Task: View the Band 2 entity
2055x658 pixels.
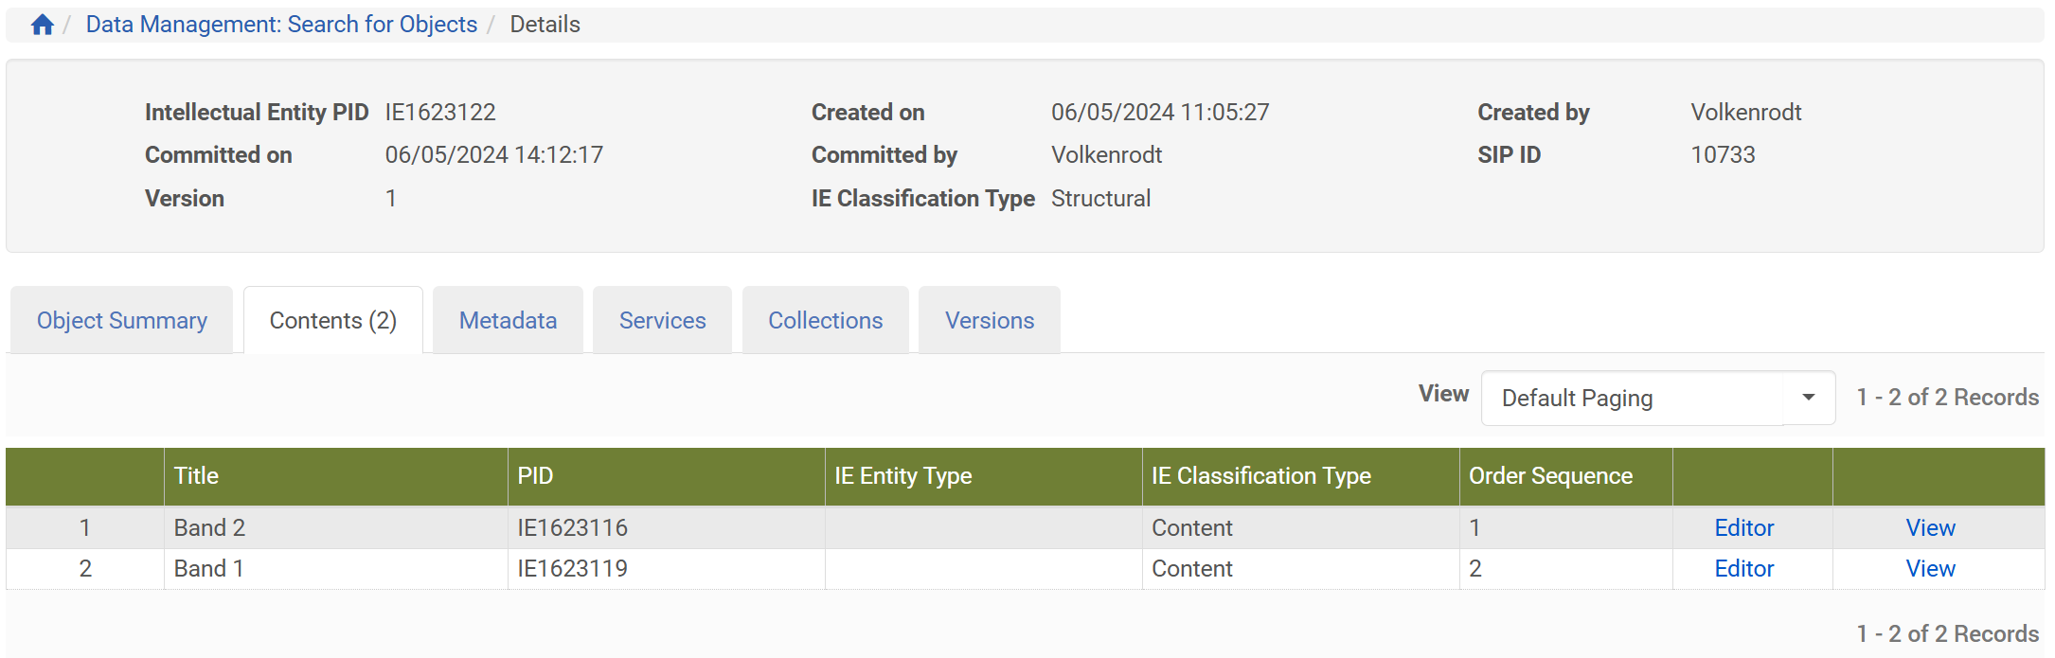Action: [x=1930, y=528]
